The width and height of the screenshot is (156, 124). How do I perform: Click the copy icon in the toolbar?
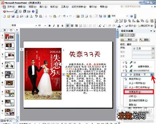[x=50, y=16]
